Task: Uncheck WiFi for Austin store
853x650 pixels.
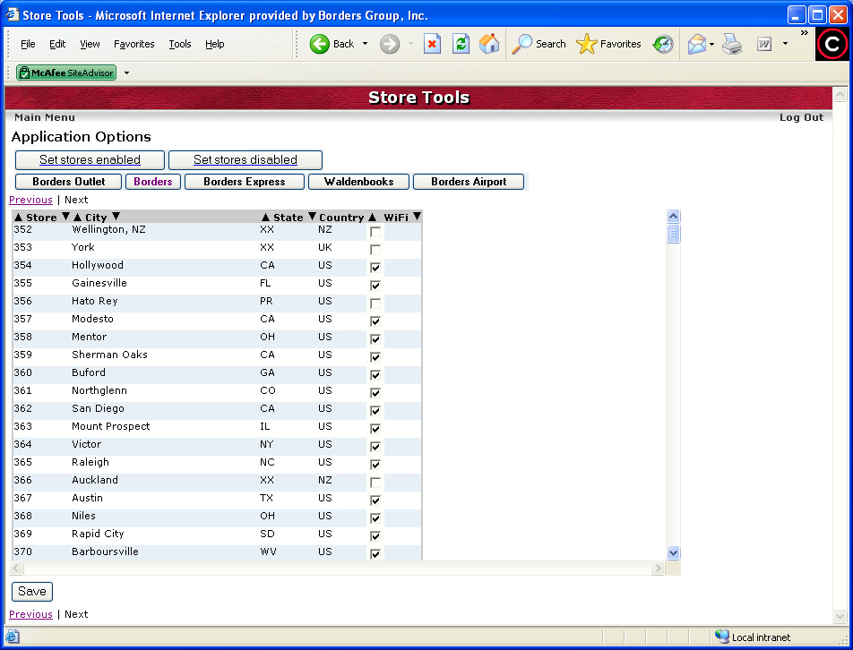Action: [375, 500]
